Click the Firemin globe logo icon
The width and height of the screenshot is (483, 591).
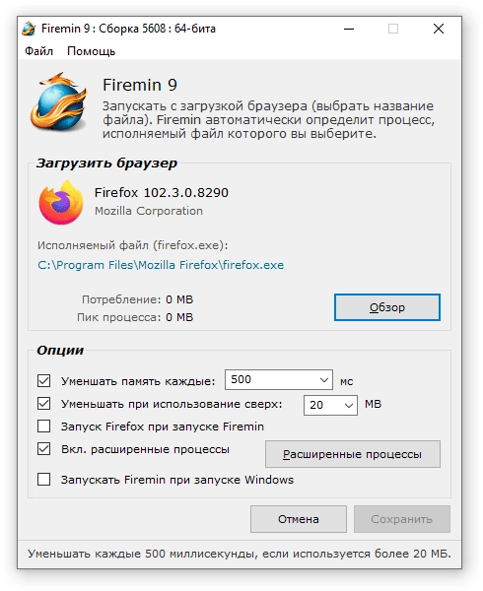coord(58,101)
